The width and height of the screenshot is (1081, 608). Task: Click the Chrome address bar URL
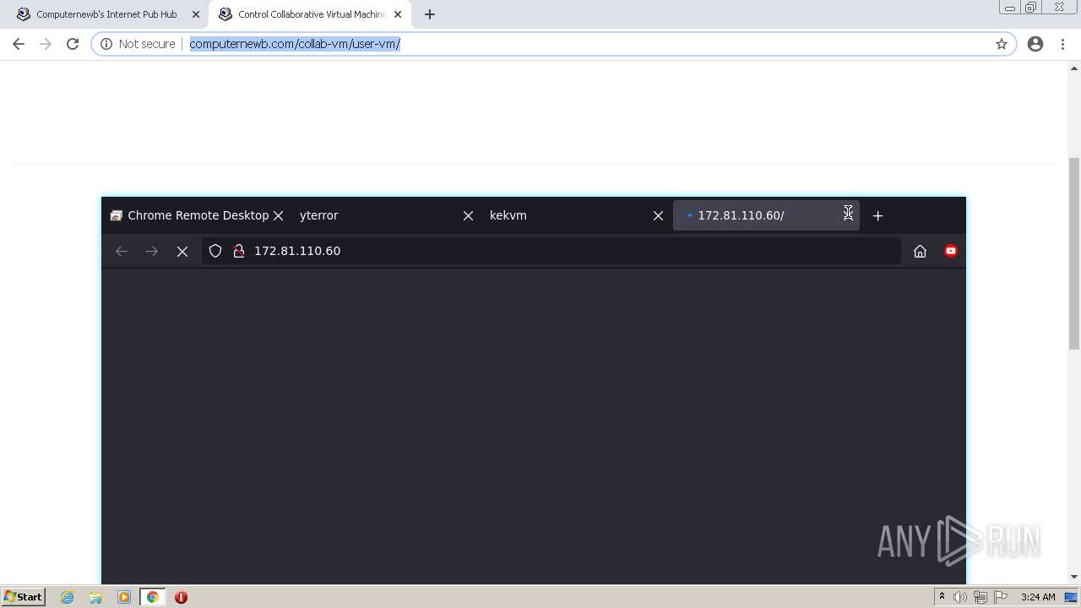295,44
